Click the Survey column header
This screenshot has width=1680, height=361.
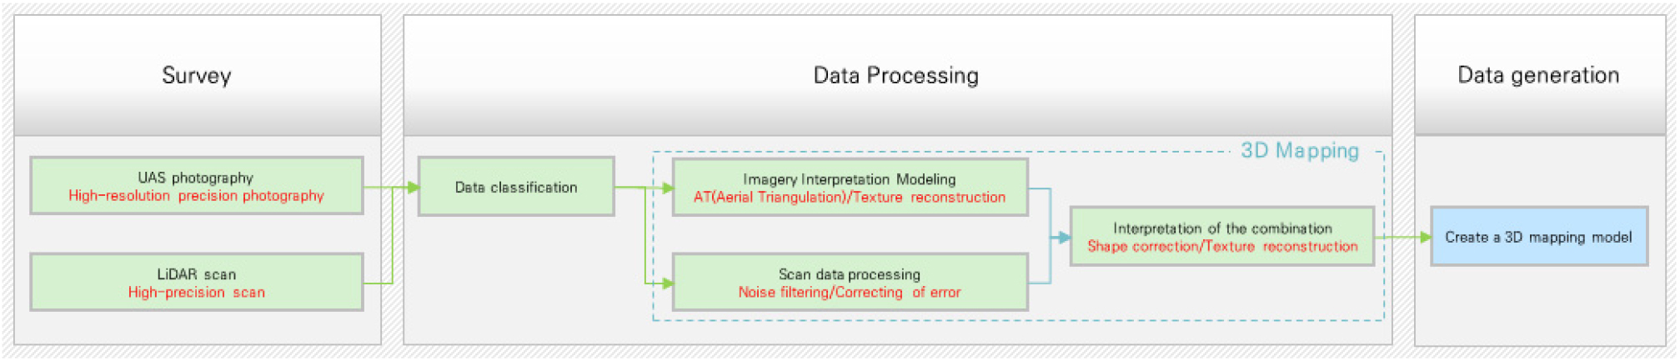pos(197,75)
